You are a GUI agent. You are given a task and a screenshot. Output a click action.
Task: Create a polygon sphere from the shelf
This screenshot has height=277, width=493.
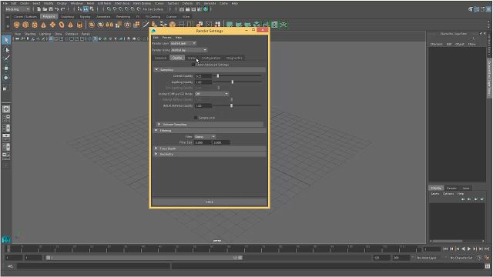(x=17, y=25)
